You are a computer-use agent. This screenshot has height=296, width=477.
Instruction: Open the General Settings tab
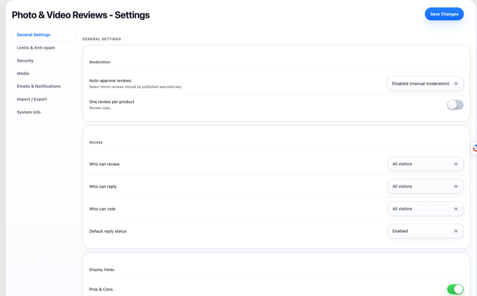pos(43,35)
